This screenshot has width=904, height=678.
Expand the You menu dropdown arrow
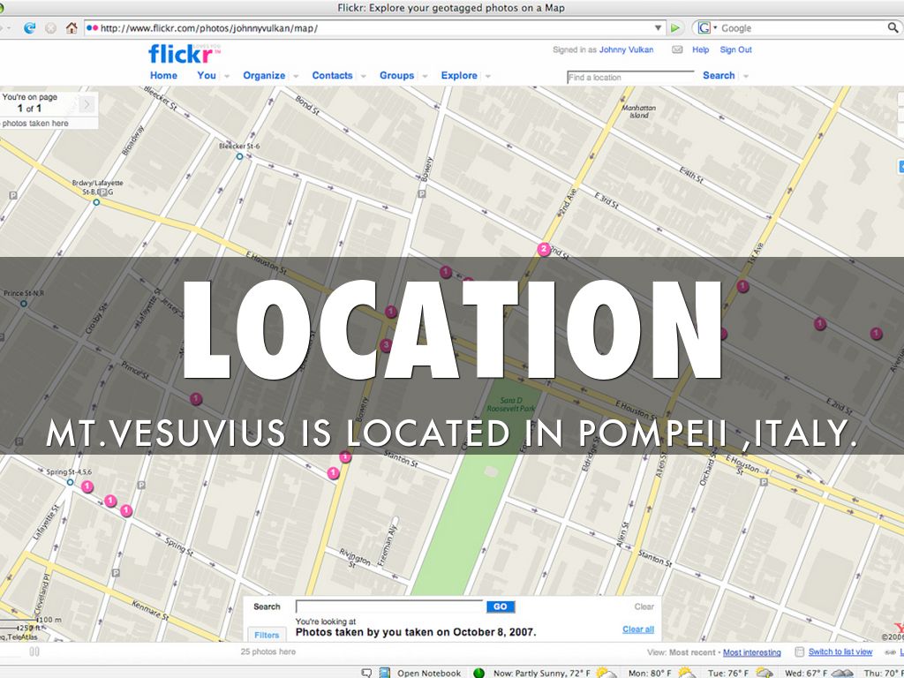pyautogui.click(x=227, y=77)
